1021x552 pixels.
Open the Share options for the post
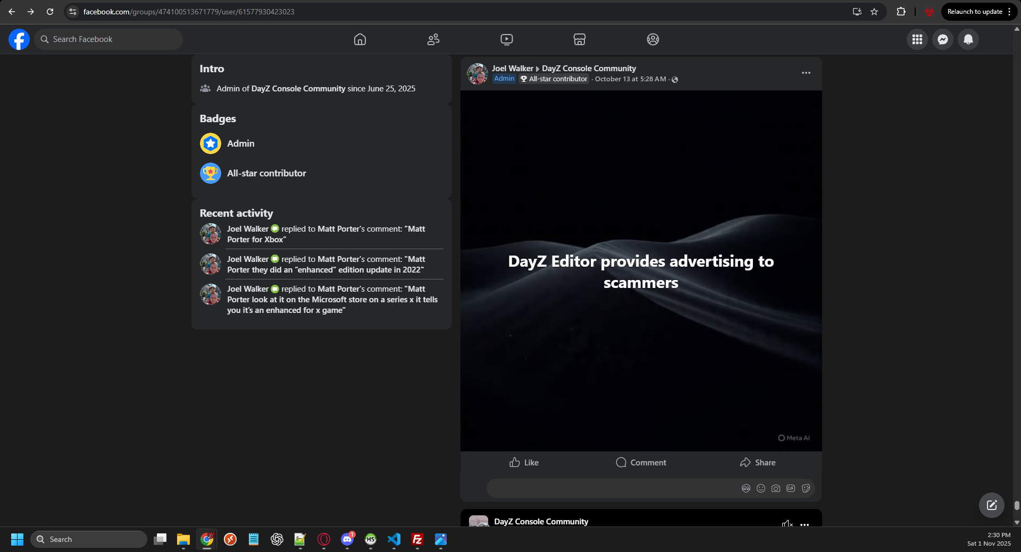(x=758, y=463)
